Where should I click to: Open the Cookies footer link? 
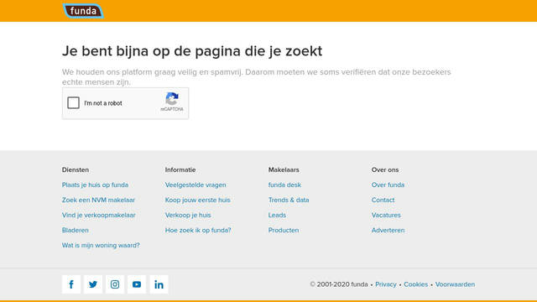(416, 284)
